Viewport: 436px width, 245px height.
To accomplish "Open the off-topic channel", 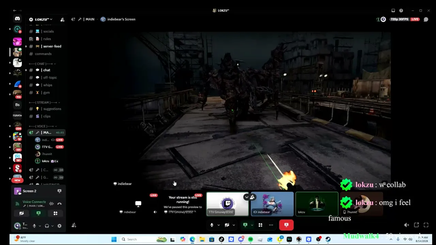I will tap(47, 78).
